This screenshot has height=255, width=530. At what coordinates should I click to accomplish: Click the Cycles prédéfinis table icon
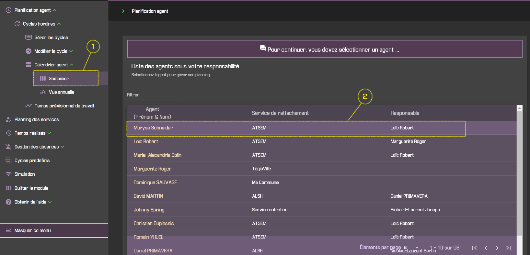point(9,161)
